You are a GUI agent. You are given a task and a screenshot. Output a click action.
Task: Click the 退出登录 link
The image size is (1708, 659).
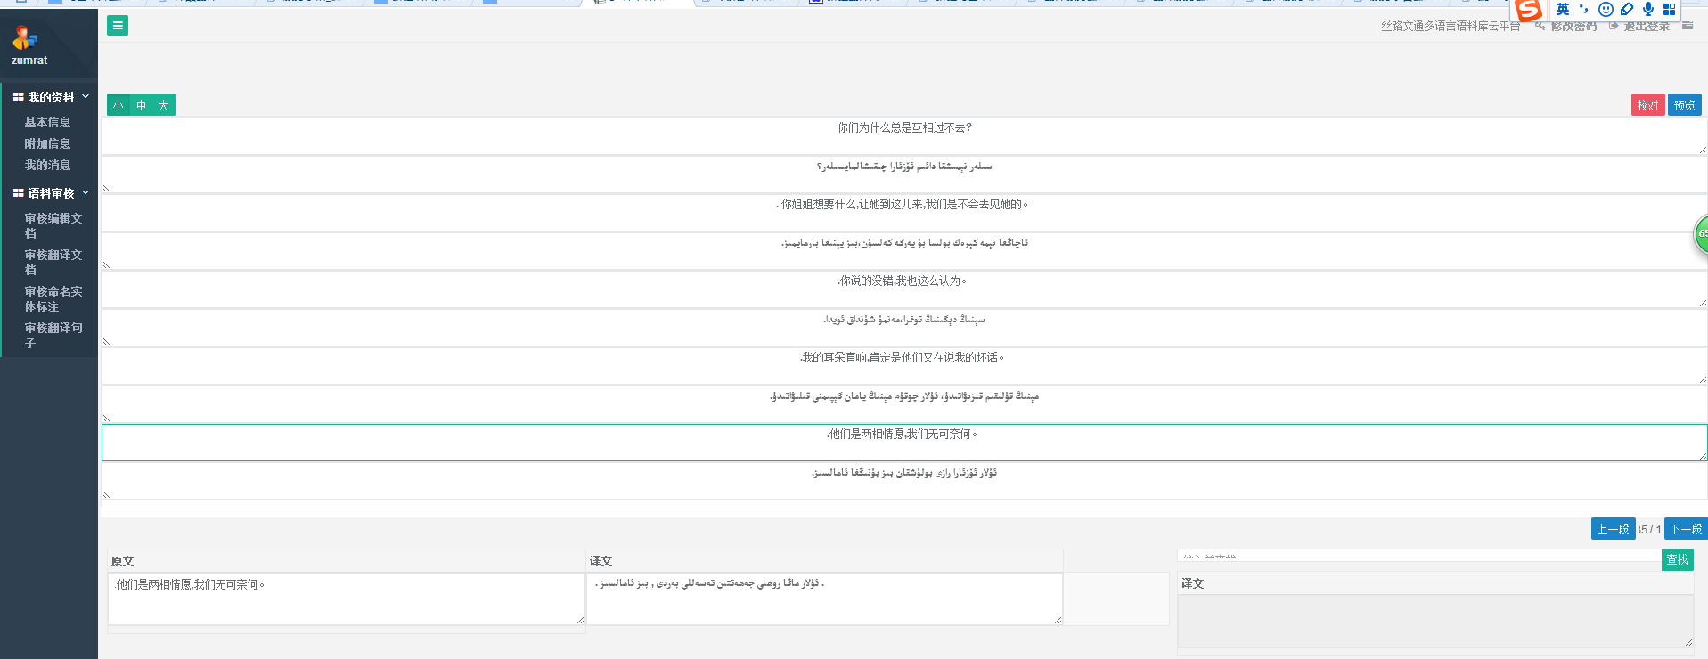[x=1647, y=26]
